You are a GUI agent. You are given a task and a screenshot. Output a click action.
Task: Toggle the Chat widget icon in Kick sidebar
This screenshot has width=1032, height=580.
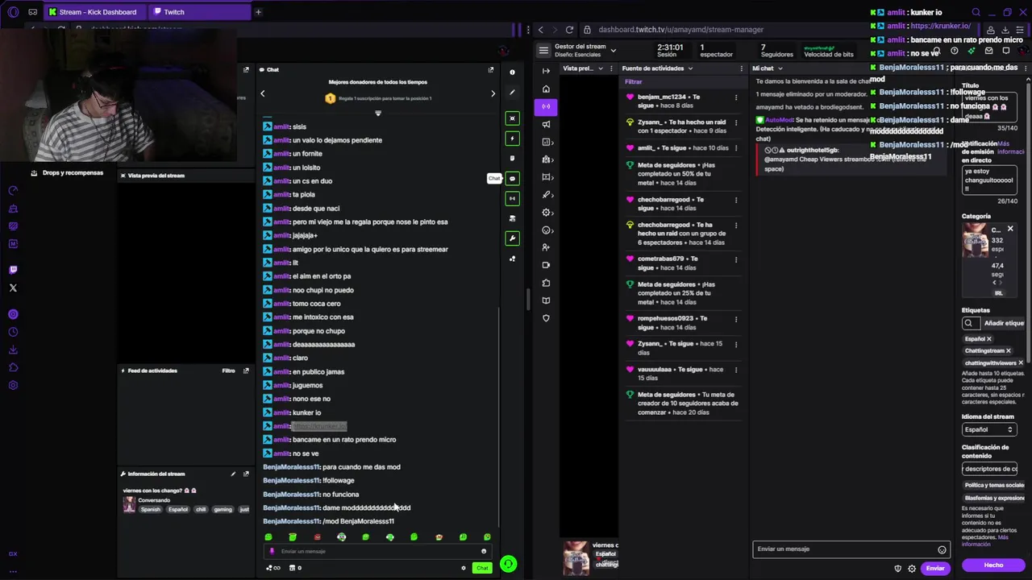click(x=512, y=178)
